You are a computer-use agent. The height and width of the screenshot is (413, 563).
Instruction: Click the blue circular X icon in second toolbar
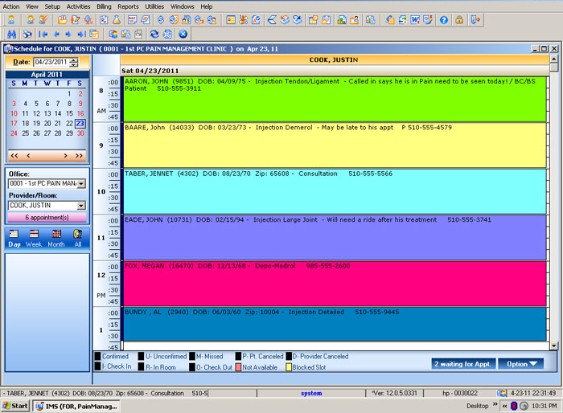pyautogui.click(x=183, y=35)
